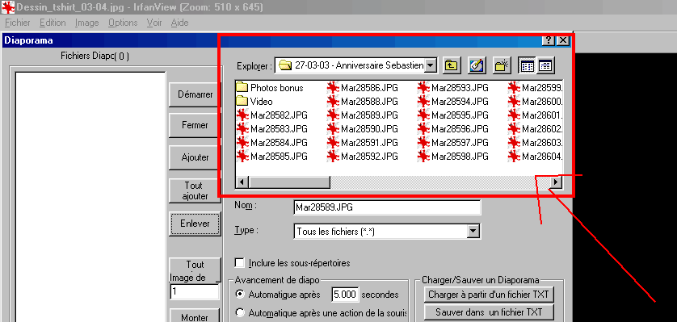Click the Image de number field

pos(196,292)
